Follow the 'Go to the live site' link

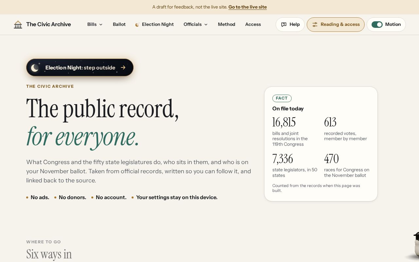(247, 7)
